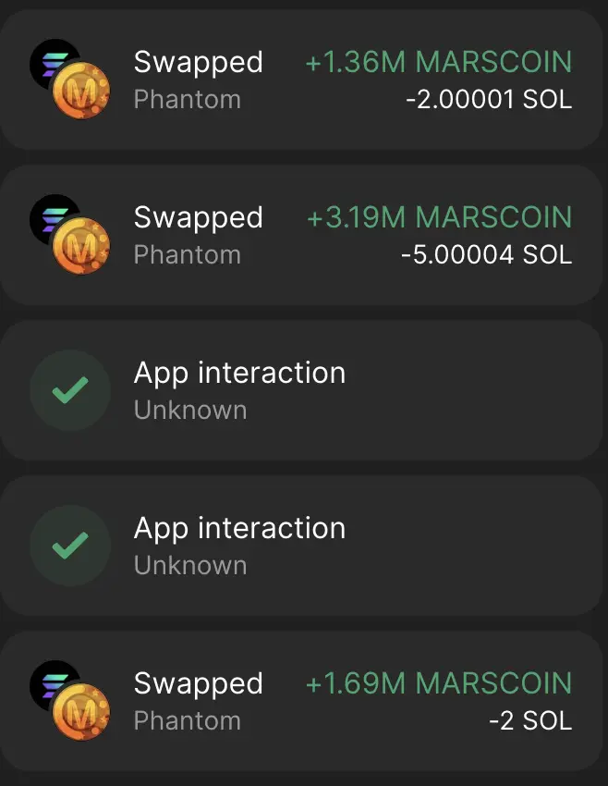The height and width of the screenshot is (786, 608).
Task: Select the -2 SOL amount text
Action: (530, 721)
